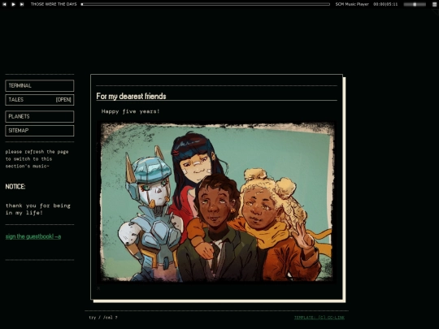Click the thank you for being in my life text
This screenshot has height=329, width=439.
pos(37,209)
